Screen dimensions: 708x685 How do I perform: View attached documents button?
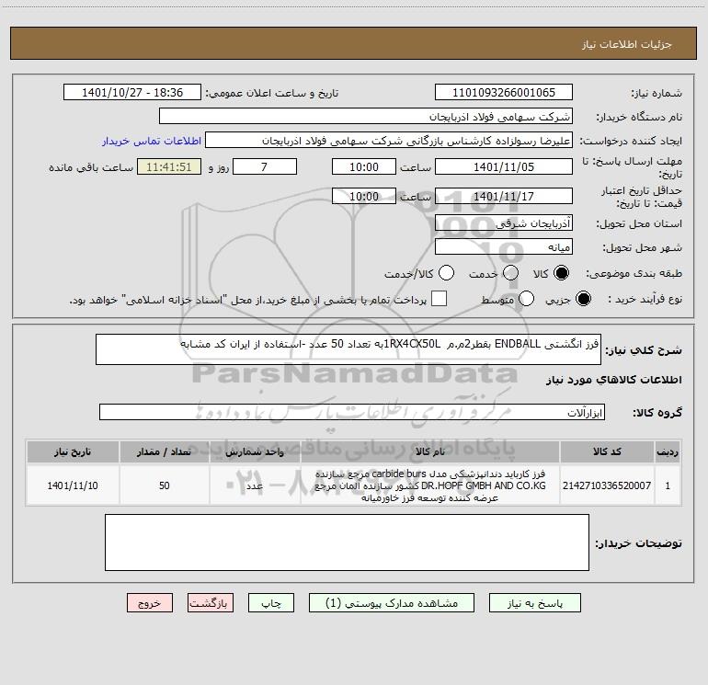[x=392, y=603]
